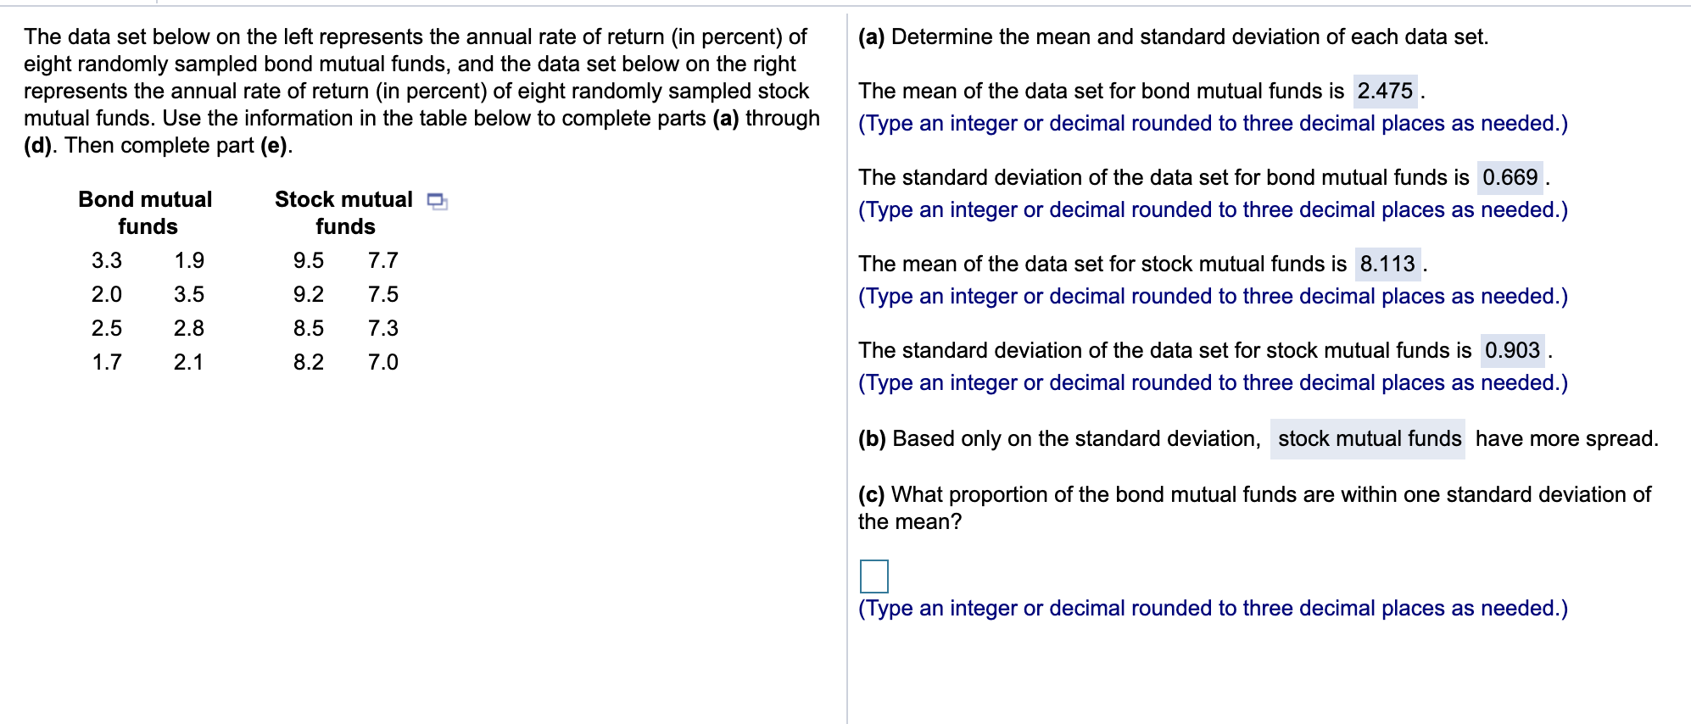Click the empty answer box for part c

tap(873, 577)
